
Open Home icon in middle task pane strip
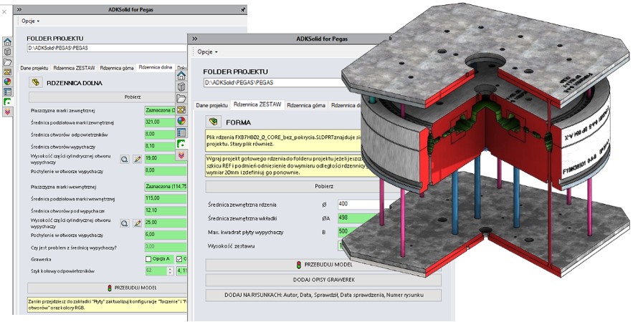[x=181, y=76]
